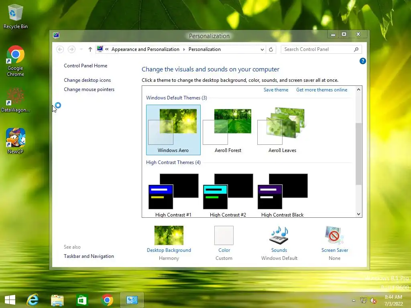This screenshot has height=308, width=411.
Task: Open the Screen Saver settings icon
Action: [x=334, y=235]
